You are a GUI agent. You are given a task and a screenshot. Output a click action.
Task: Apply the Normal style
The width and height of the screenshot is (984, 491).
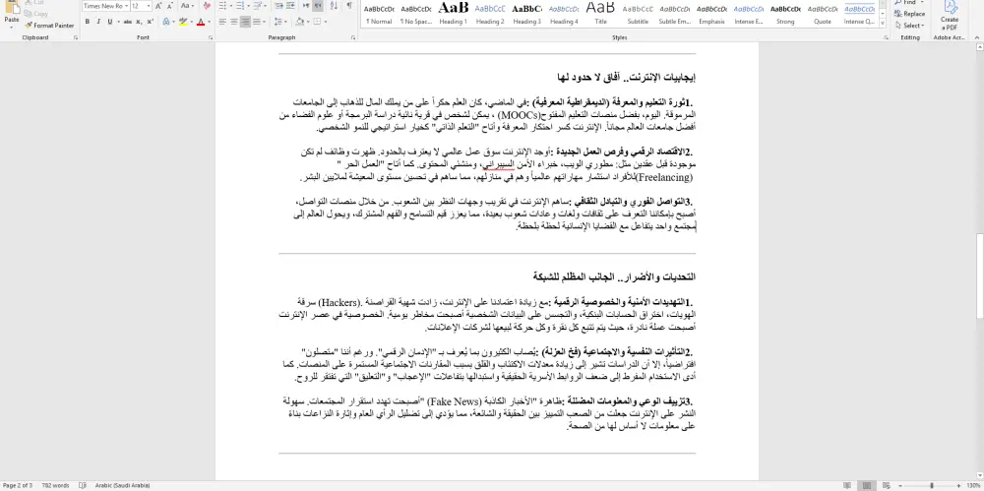[379, 14]
